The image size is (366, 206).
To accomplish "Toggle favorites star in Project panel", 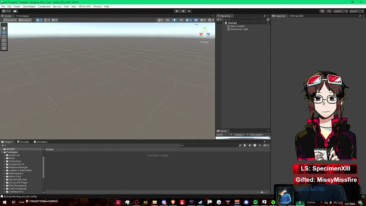I will click(260, 145).
